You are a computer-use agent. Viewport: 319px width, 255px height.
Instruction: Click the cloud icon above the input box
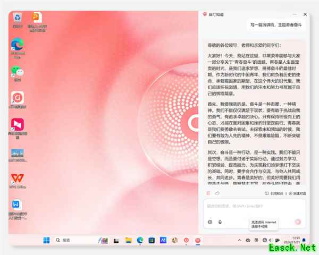point(216,193)
